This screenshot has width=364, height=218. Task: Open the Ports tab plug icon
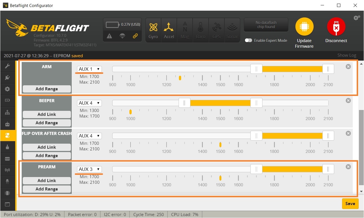click(8, 77)
